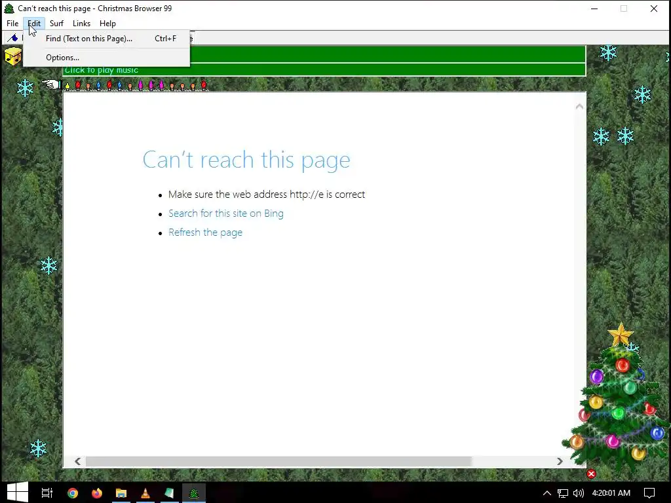Show hidden system tray icons
Image resolution: width=671 pixels, height=503 pixels.
click(547, 493)
